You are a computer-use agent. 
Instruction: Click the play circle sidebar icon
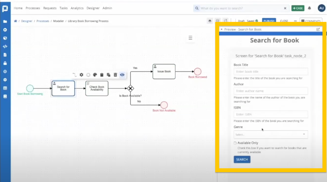coord(5,30)
